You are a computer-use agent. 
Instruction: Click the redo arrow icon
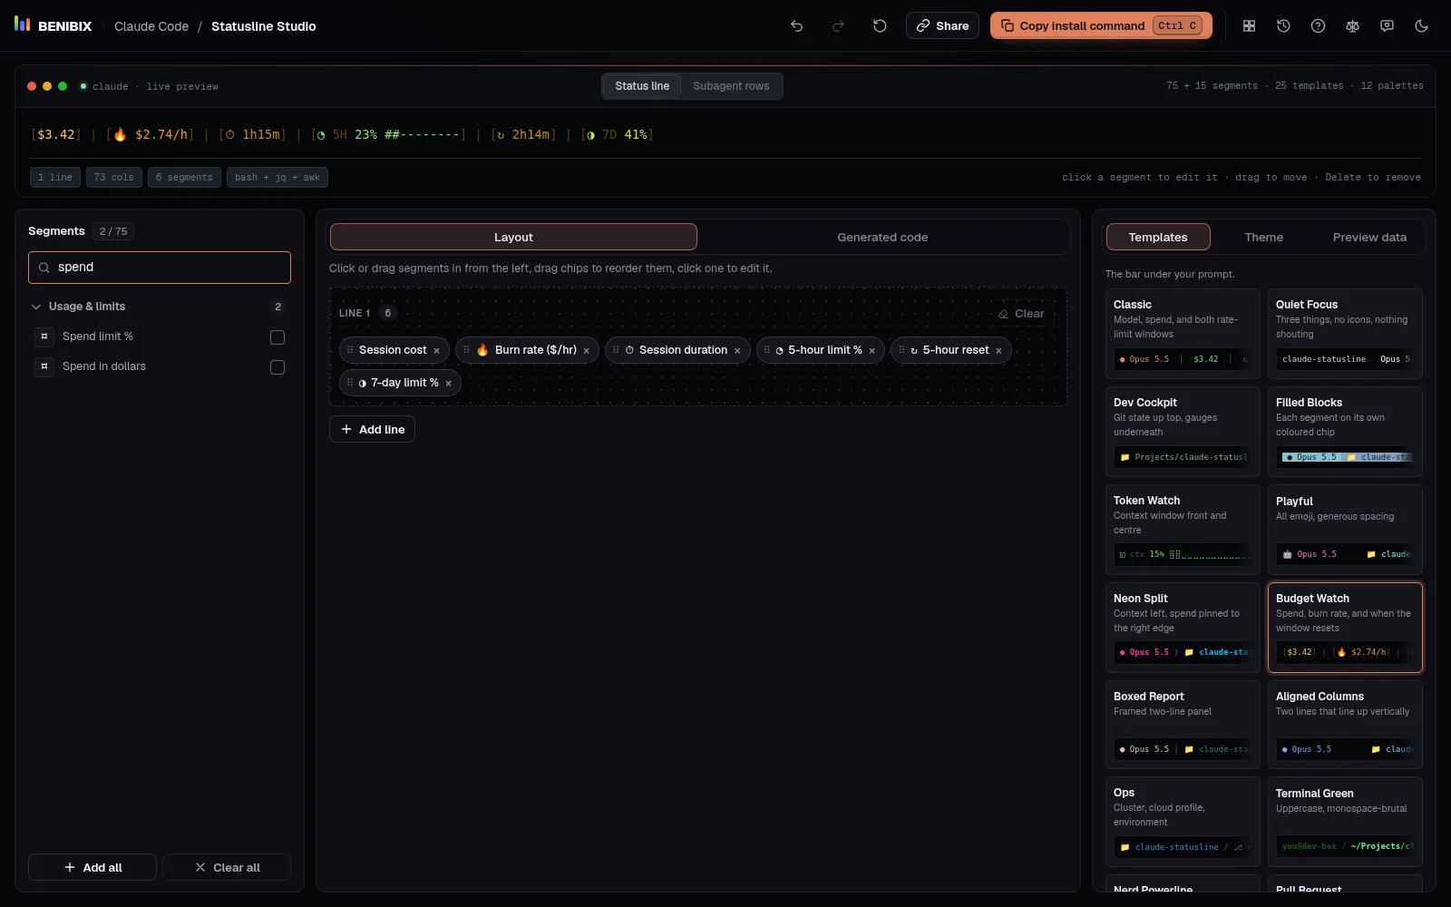click(x=838, y=26)
